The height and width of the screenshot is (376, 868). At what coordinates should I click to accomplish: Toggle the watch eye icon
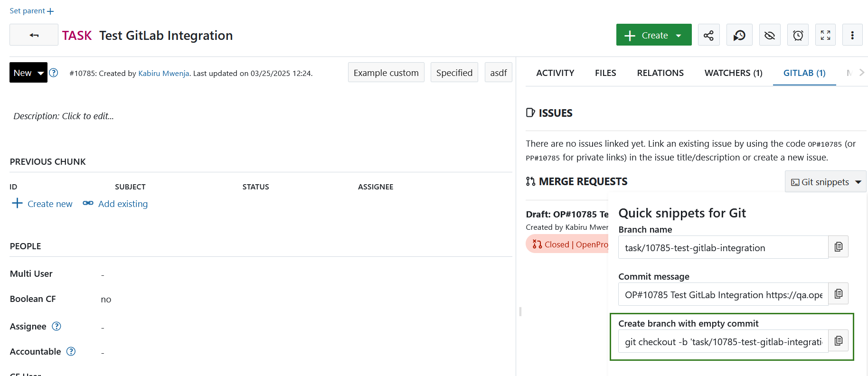[x=770, y=35]
